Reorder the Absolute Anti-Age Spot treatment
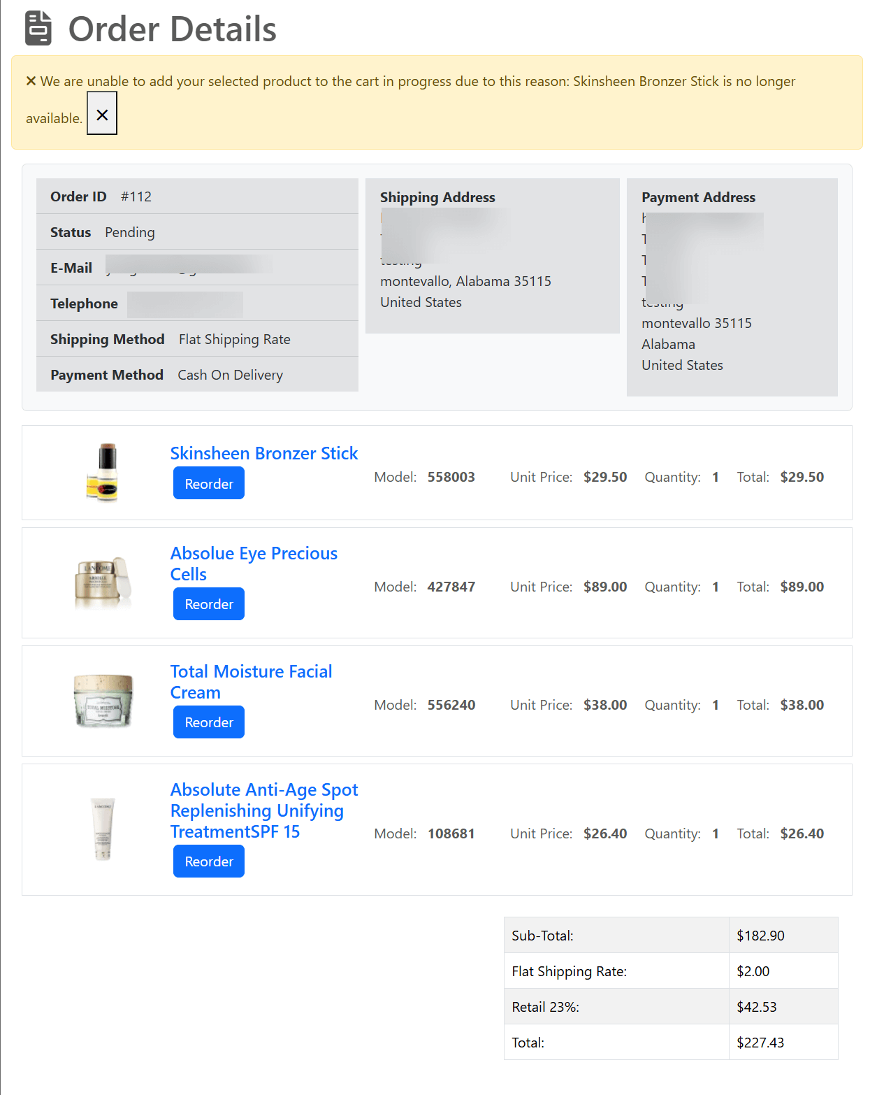The width and height of the screenshot is (870, 1095). pyautogui.click(x=209, y=861)
